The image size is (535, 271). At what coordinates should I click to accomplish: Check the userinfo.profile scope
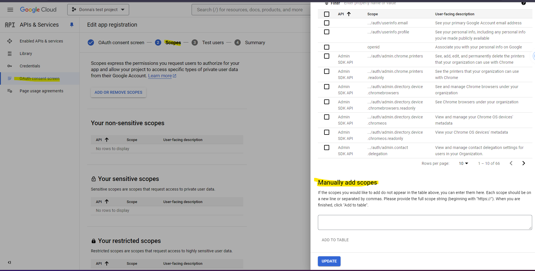coord(327,32)
